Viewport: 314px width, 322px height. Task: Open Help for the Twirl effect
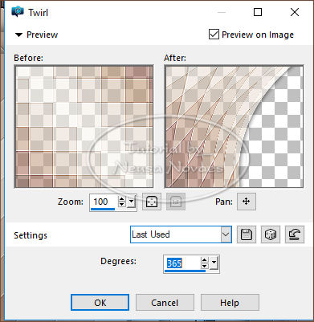(x=230, y=303)
